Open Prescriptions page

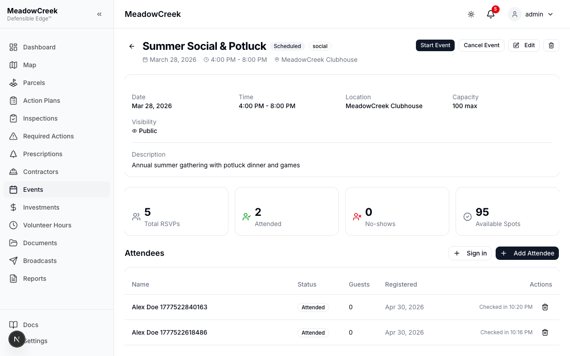[x=57, y=154]
